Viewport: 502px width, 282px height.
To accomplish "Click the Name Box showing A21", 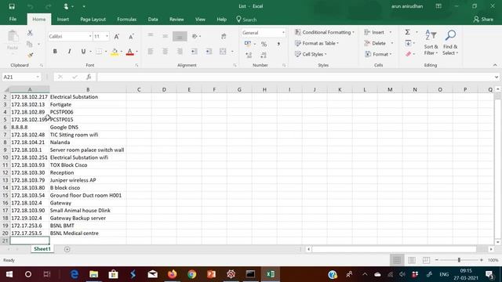I will (21, 77).
